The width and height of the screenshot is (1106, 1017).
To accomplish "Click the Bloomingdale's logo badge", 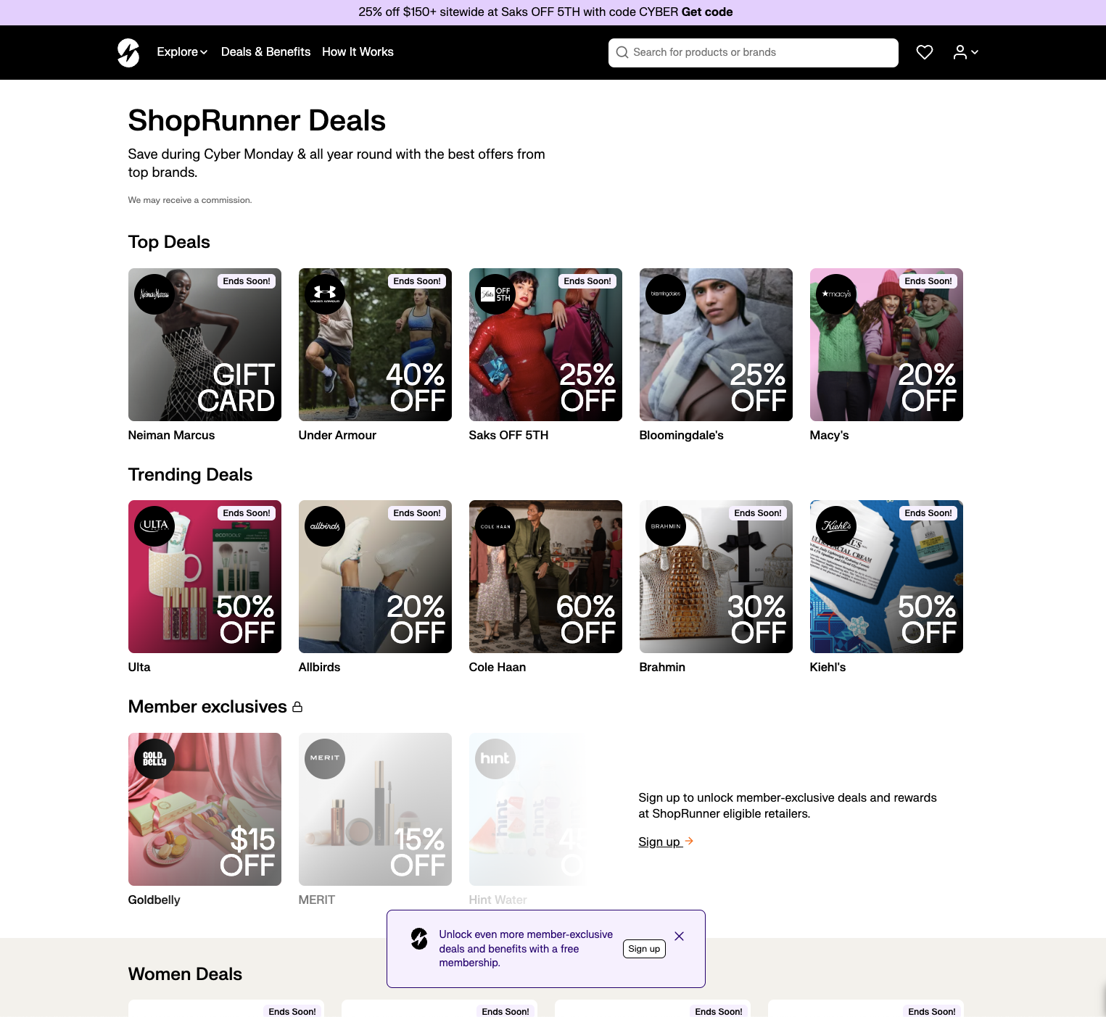I will (x=666, y=294).
